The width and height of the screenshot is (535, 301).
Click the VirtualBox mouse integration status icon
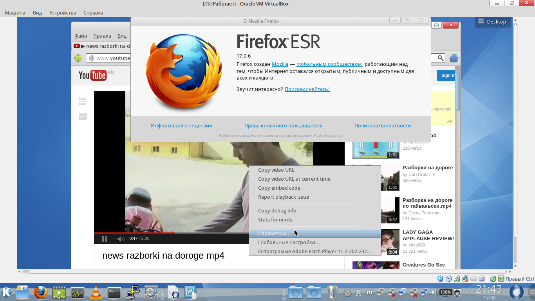point(493,279)
